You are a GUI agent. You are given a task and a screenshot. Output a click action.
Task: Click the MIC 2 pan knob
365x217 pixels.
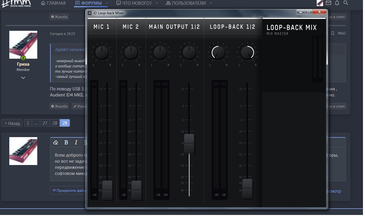tap(131, 53)
